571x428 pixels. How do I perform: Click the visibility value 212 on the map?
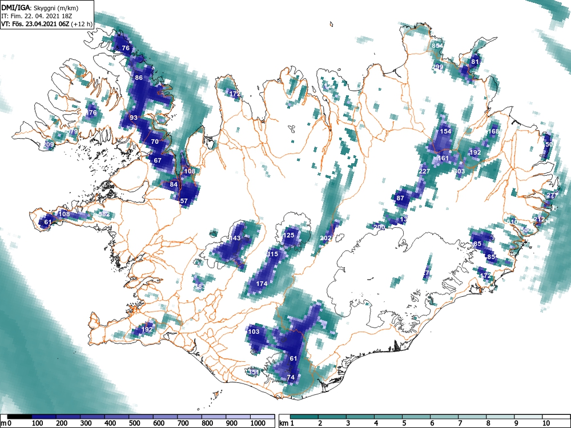[x=539, y=219]
